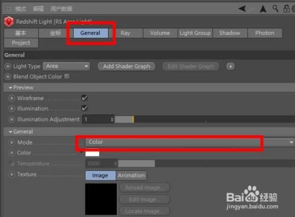Toggle the lock icon in header
Screen dimensions: 295x217
coord(286,9)
